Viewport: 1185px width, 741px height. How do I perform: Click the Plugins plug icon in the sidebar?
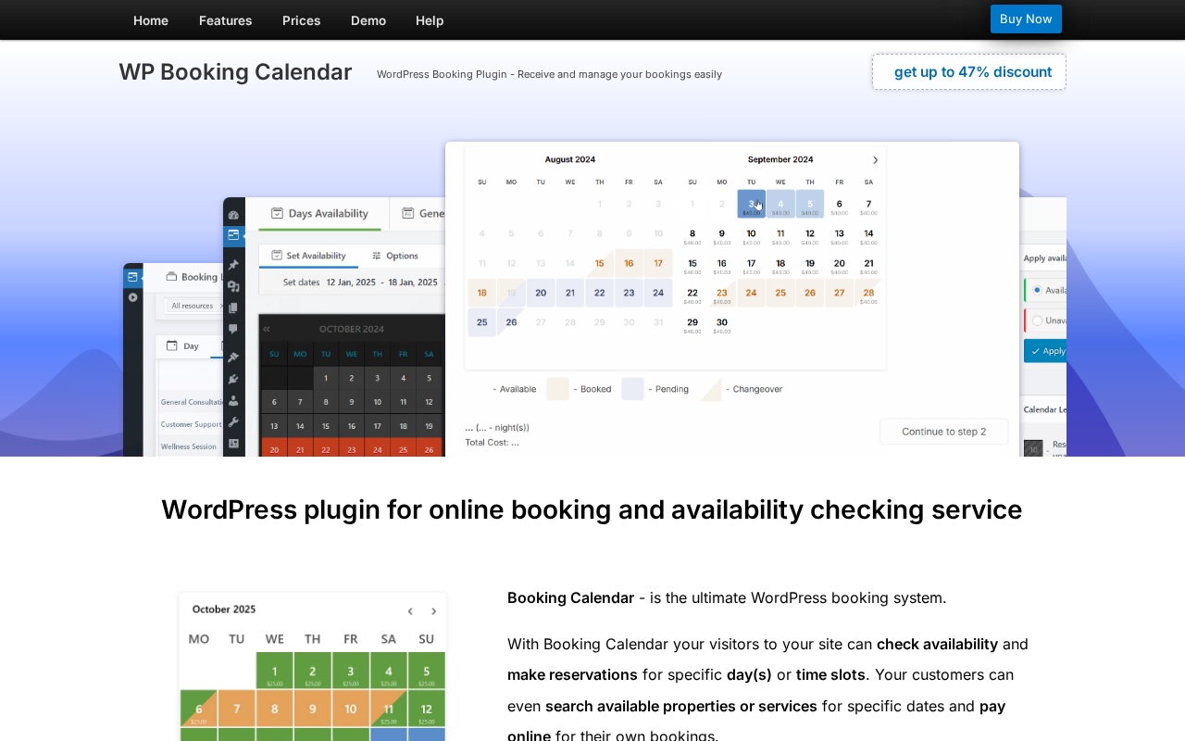click(233, 379)
